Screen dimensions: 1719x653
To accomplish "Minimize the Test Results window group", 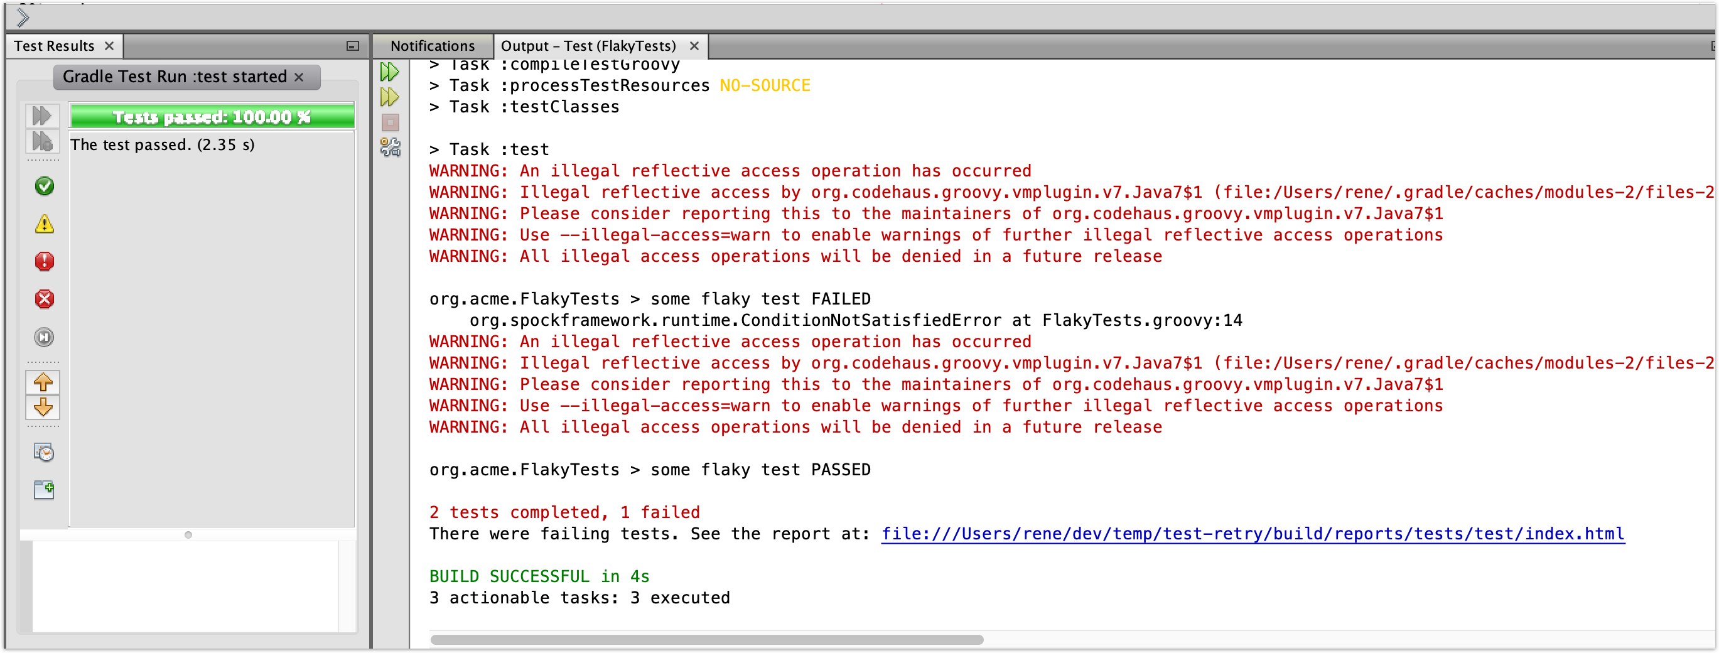I will click(352, 46).
